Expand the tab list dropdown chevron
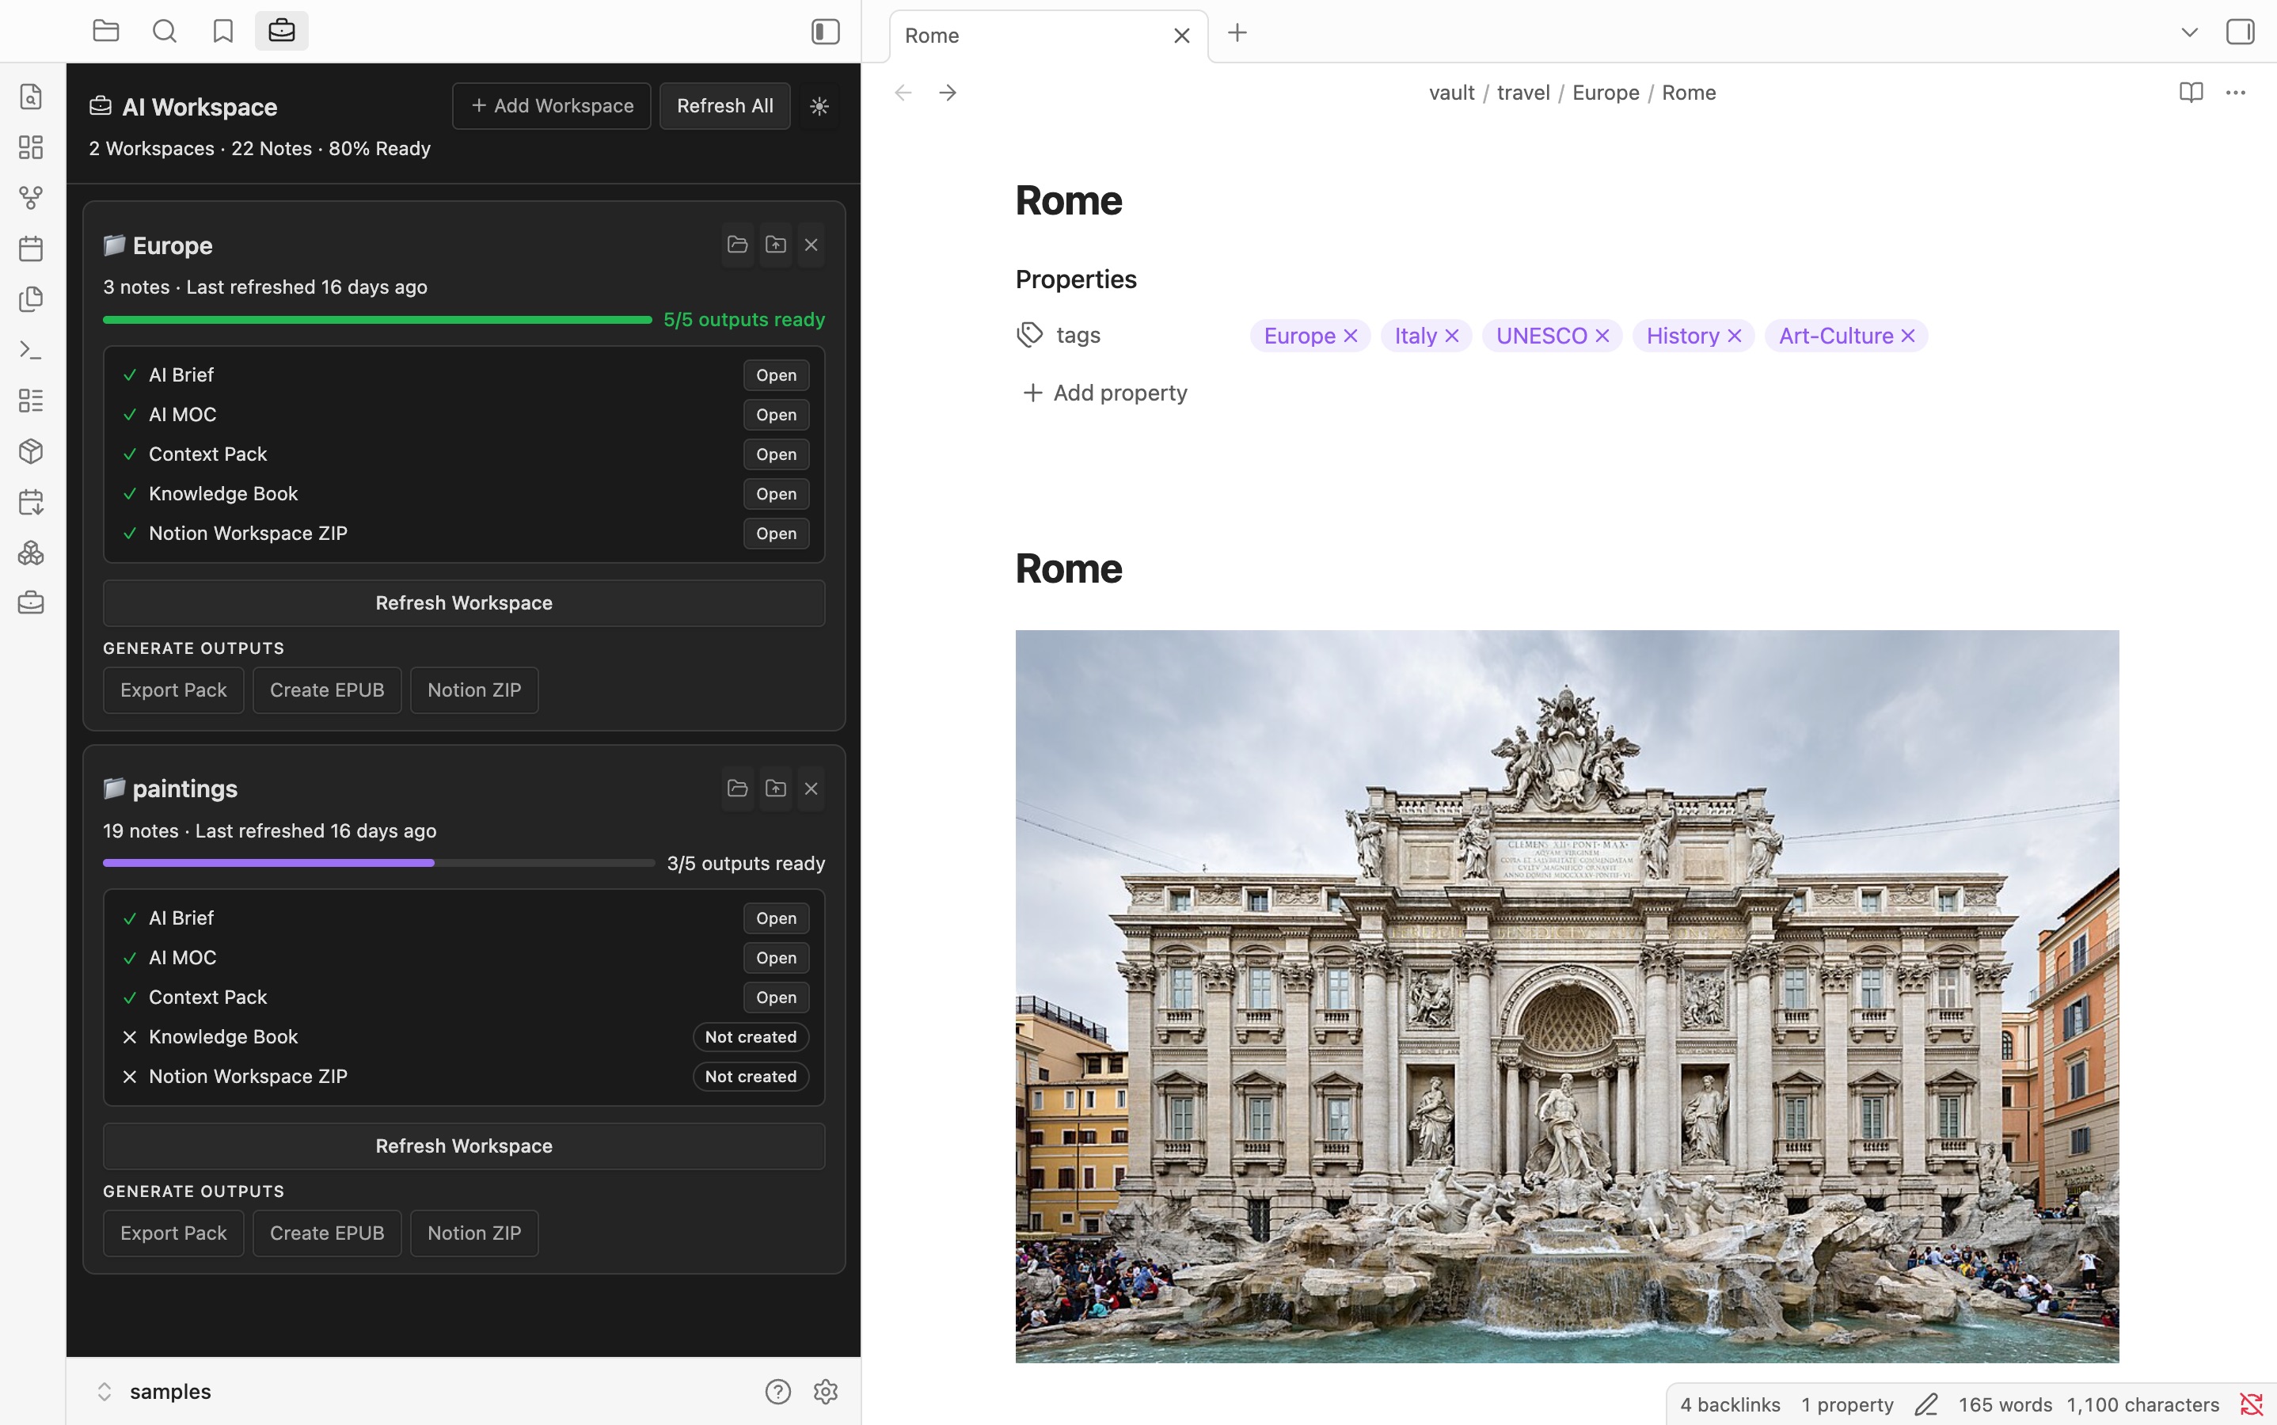Image resolution: width=2277 pixels, height=1425 pixels. pyautogui.click(x=2189, y=33)
